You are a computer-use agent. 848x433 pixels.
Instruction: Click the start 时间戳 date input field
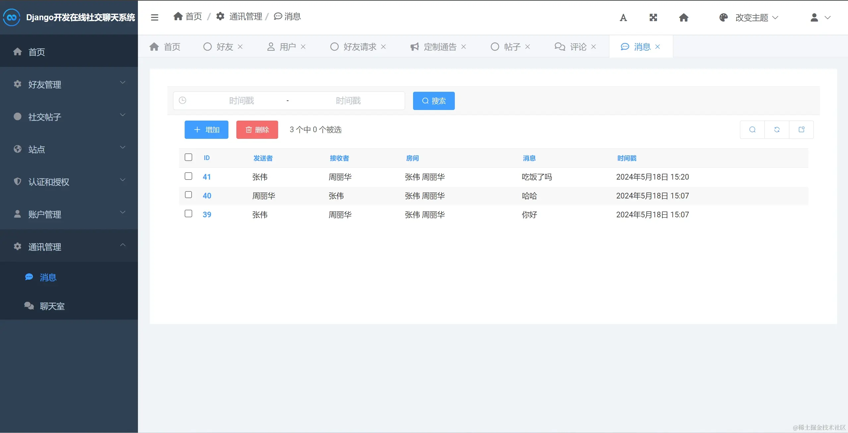[x=241, y=101]
